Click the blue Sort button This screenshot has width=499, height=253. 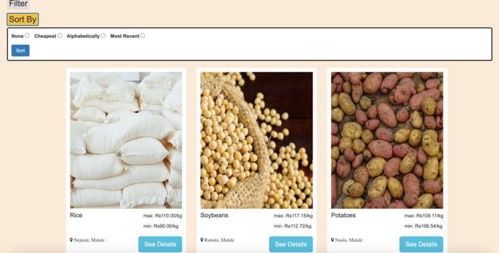[x=20, y=51]
